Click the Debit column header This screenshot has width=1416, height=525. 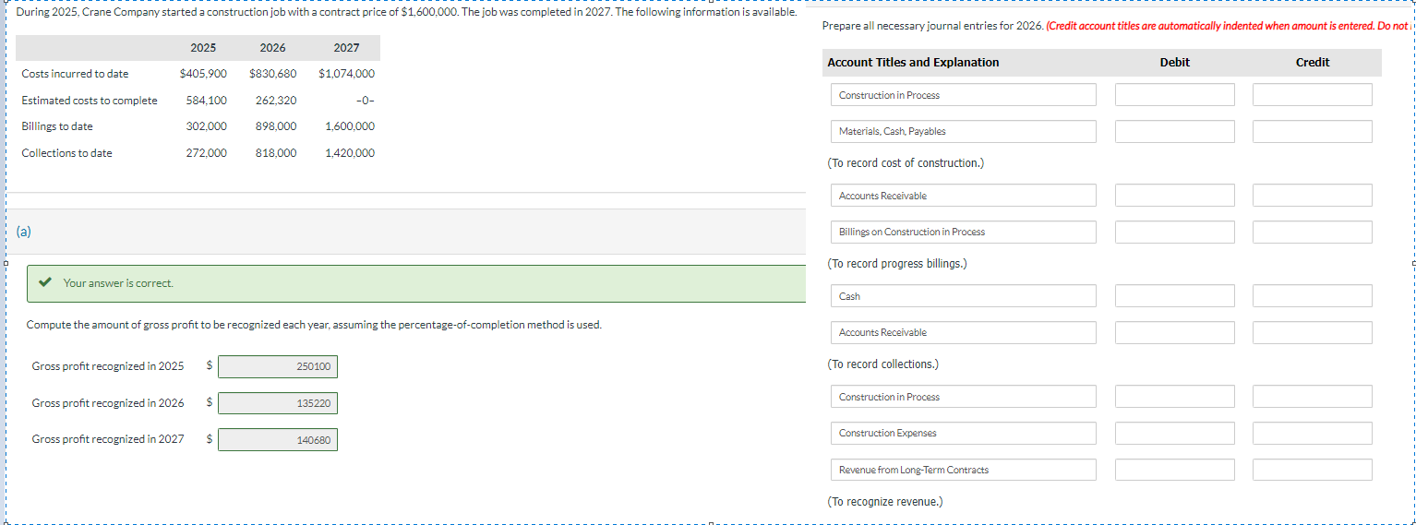tap(1174, 63)
